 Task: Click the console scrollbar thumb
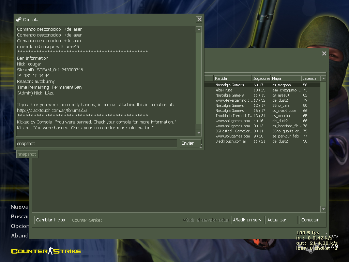click(199, 127)
